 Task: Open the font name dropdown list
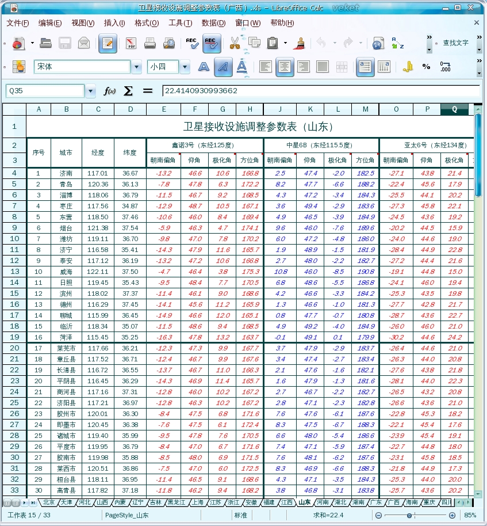pos(136,67)
